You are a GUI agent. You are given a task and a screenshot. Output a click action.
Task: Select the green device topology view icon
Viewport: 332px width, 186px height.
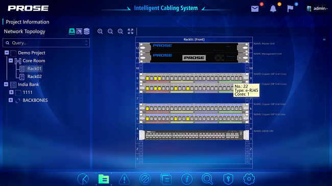pyautogui.click(x=72, y=31)
